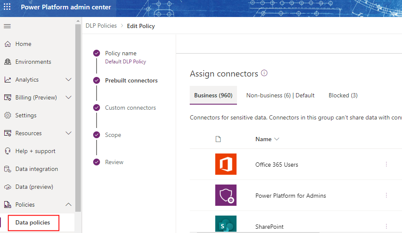Go to DLP Policies breadcrumb
Viewport: 402px width, 233px height.
[x=101, y=26]
